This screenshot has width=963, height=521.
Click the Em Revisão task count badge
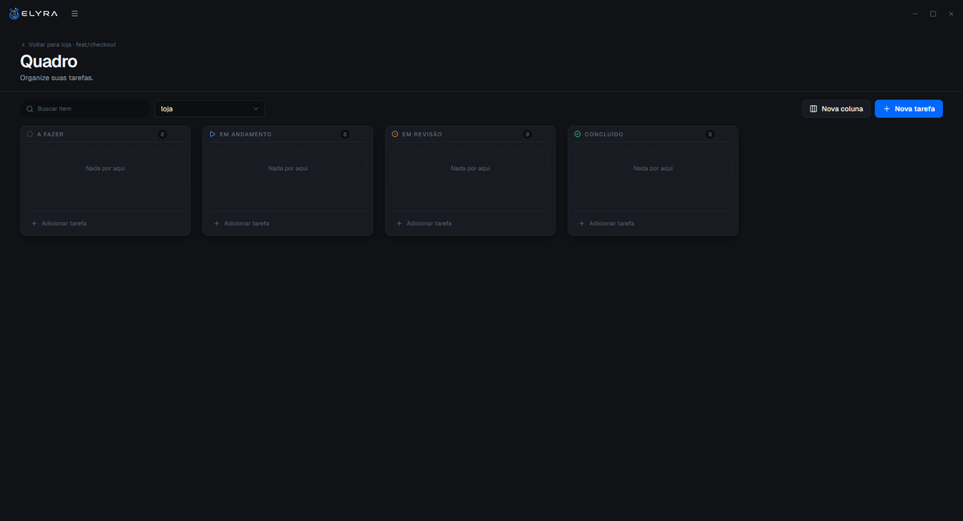tap(527, 135)
